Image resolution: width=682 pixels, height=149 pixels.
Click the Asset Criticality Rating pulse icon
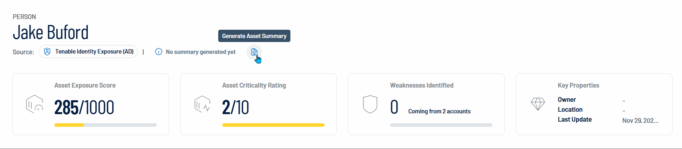click(202, 104)
